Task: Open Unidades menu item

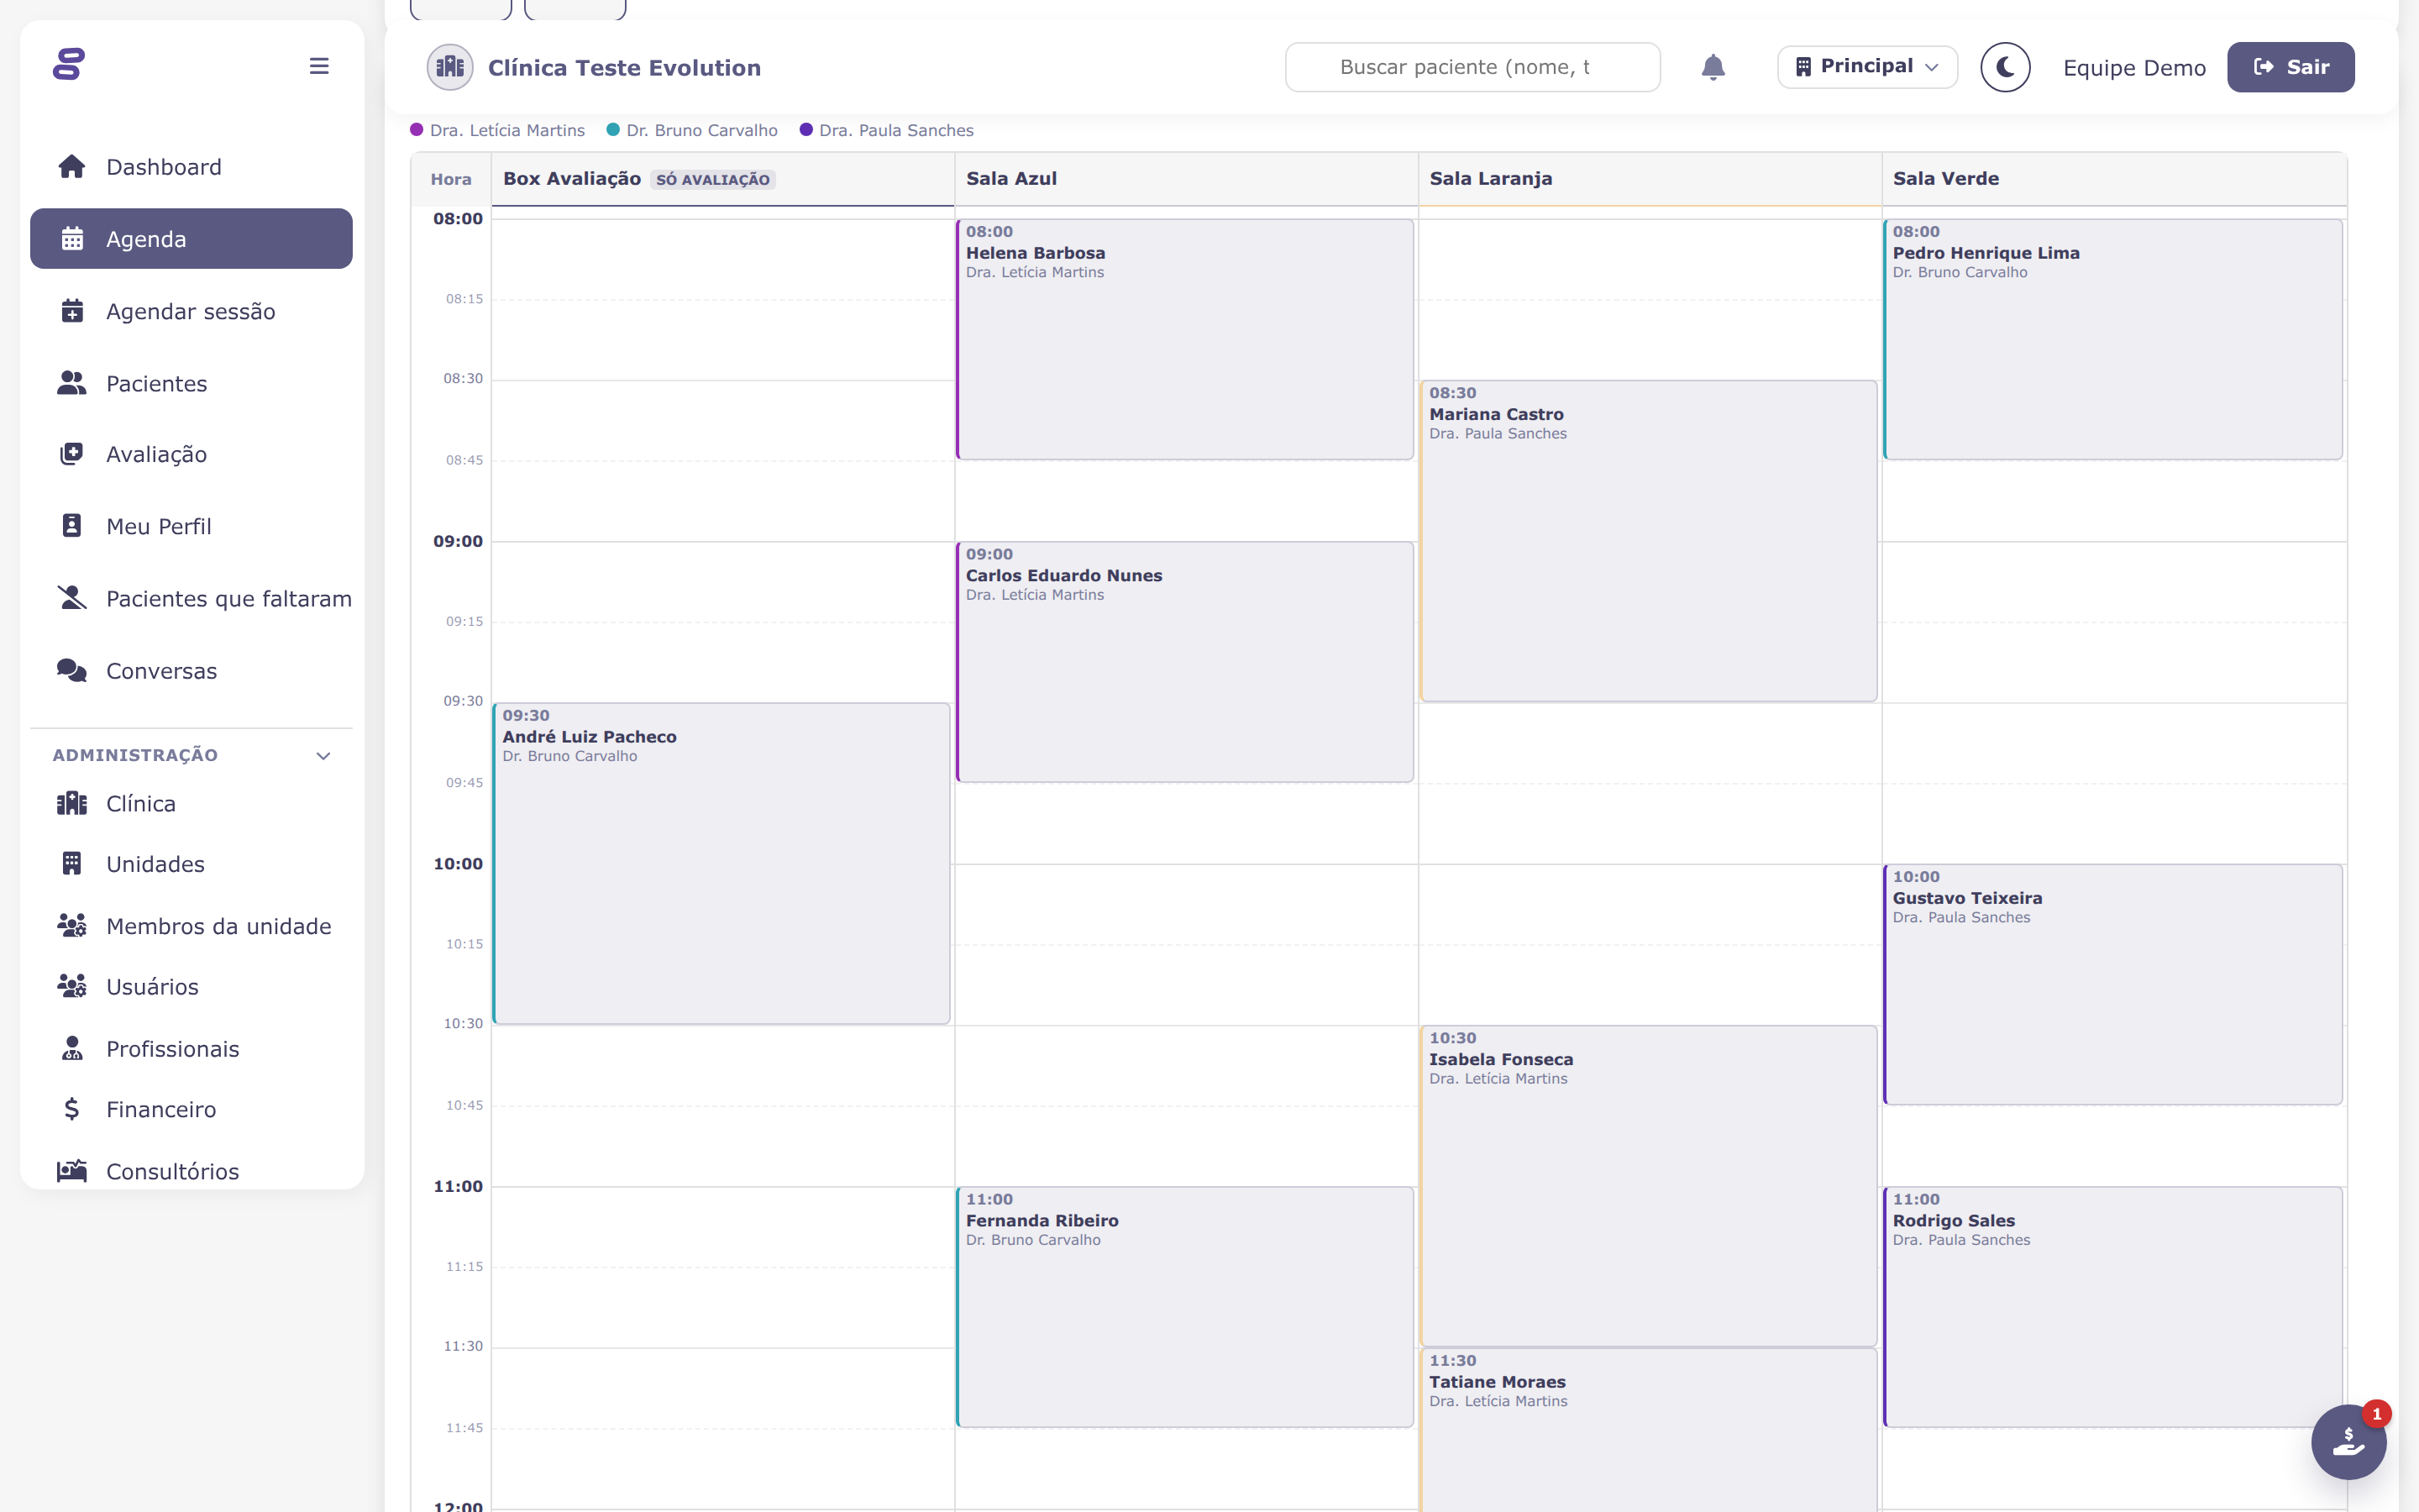Action: pos(191,864)
